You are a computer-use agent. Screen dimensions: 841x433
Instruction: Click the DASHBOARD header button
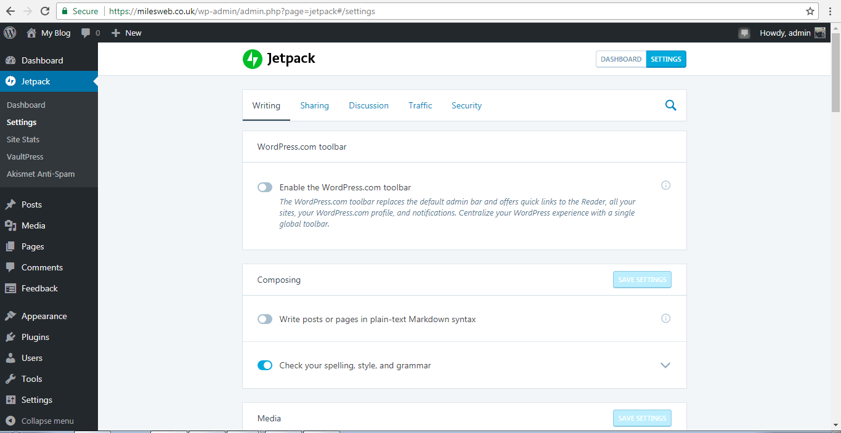tap(621, 59)
